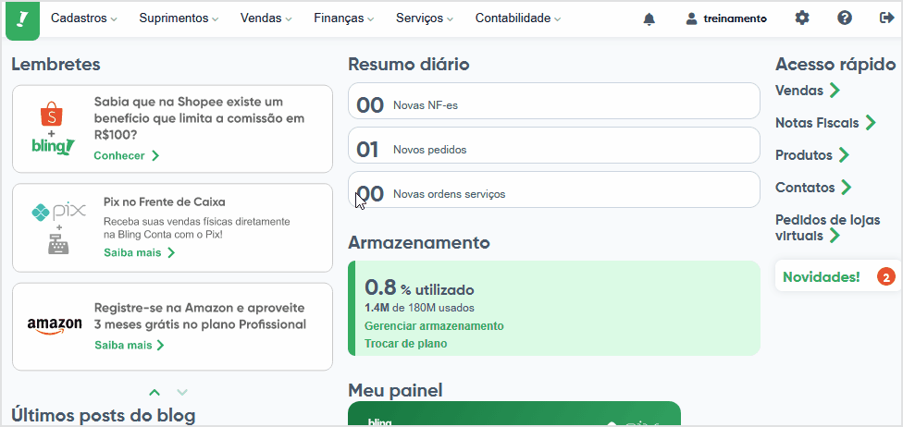903x427 pixels.
Task: Click the green arrow next to Contatos
Action: tap(846, 187)
